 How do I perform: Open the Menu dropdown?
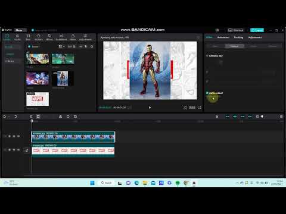coord(20,30)
